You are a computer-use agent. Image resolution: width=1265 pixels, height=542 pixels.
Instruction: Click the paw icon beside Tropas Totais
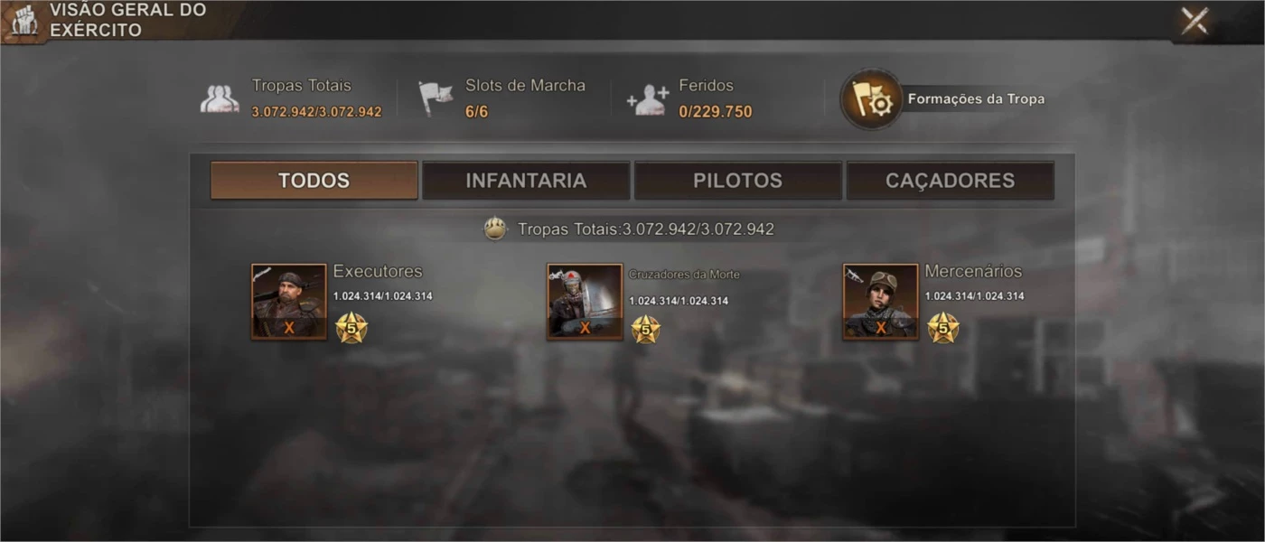pyautogui.click(x=495, y=229)
